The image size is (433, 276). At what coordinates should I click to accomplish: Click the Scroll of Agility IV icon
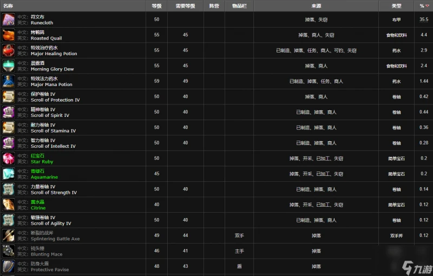click(9, 220)
